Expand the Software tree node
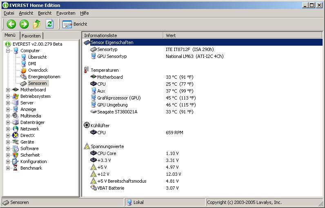This screenshot has height=208, width=325. [x=8, y=148]
